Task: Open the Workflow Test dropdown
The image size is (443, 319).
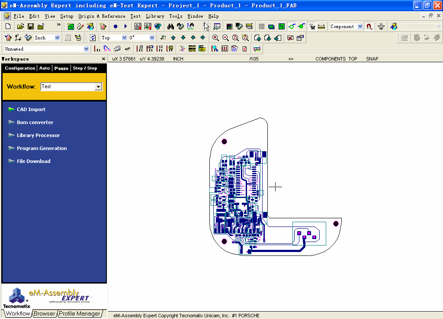Action: [x=98, y=87]
